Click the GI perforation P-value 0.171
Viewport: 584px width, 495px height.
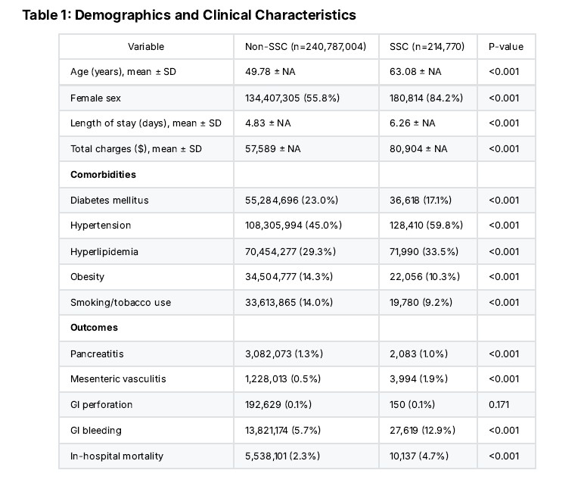click(499, 404)
